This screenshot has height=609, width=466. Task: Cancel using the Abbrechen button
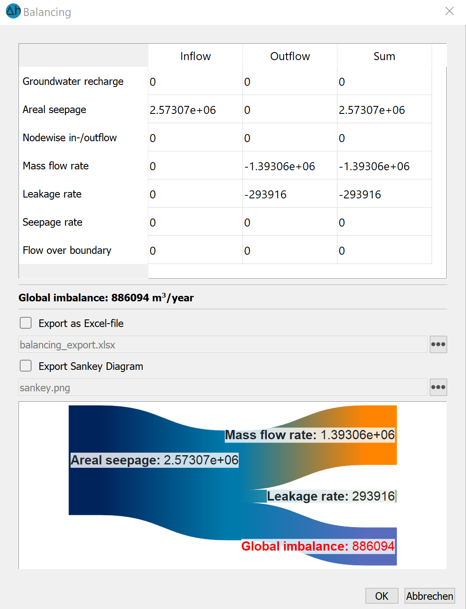[x=429, y=596]
